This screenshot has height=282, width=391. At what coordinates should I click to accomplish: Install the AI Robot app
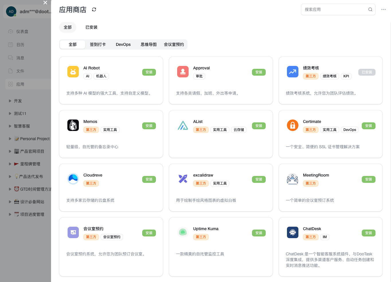(x=149, y=72)
